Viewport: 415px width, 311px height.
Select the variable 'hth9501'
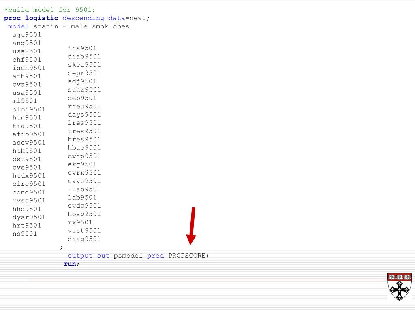pyautogui.click(x=27, y=151)
